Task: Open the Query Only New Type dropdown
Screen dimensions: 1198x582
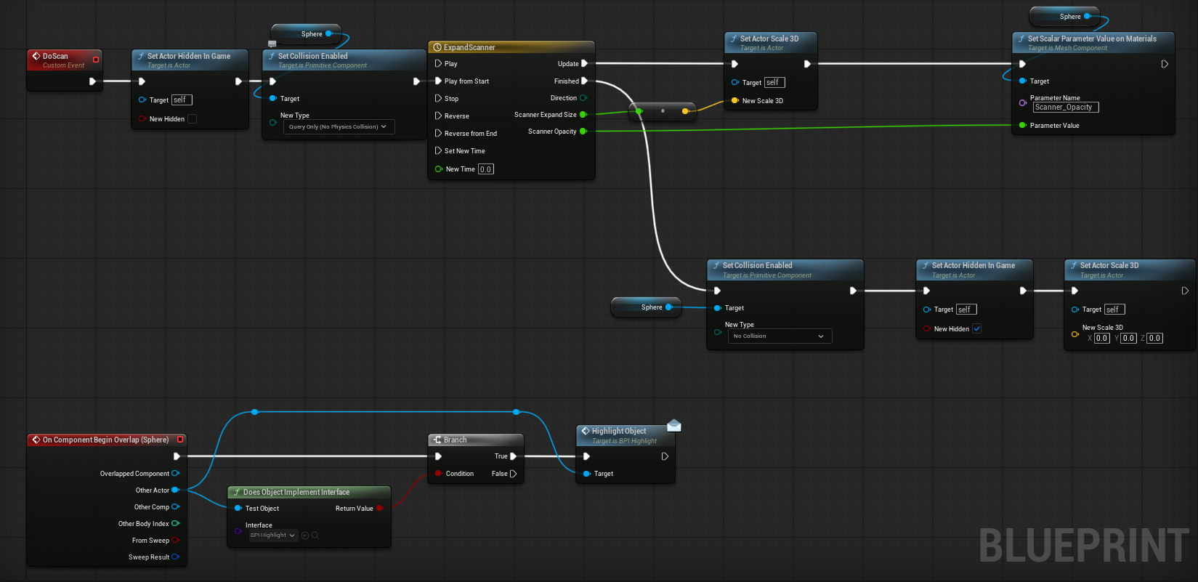Action: [x=339, y=126]
